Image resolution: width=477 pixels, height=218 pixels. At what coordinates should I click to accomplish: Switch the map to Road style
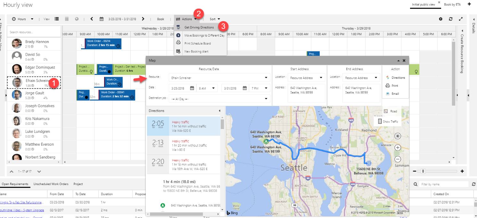pyautogui.click(x=392, y=110)
